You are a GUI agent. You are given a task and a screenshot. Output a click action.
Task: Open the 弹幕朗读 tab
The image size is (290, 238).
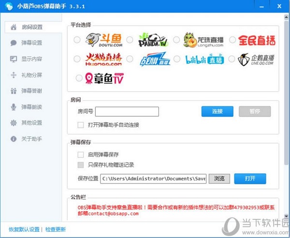click(31, 107)
